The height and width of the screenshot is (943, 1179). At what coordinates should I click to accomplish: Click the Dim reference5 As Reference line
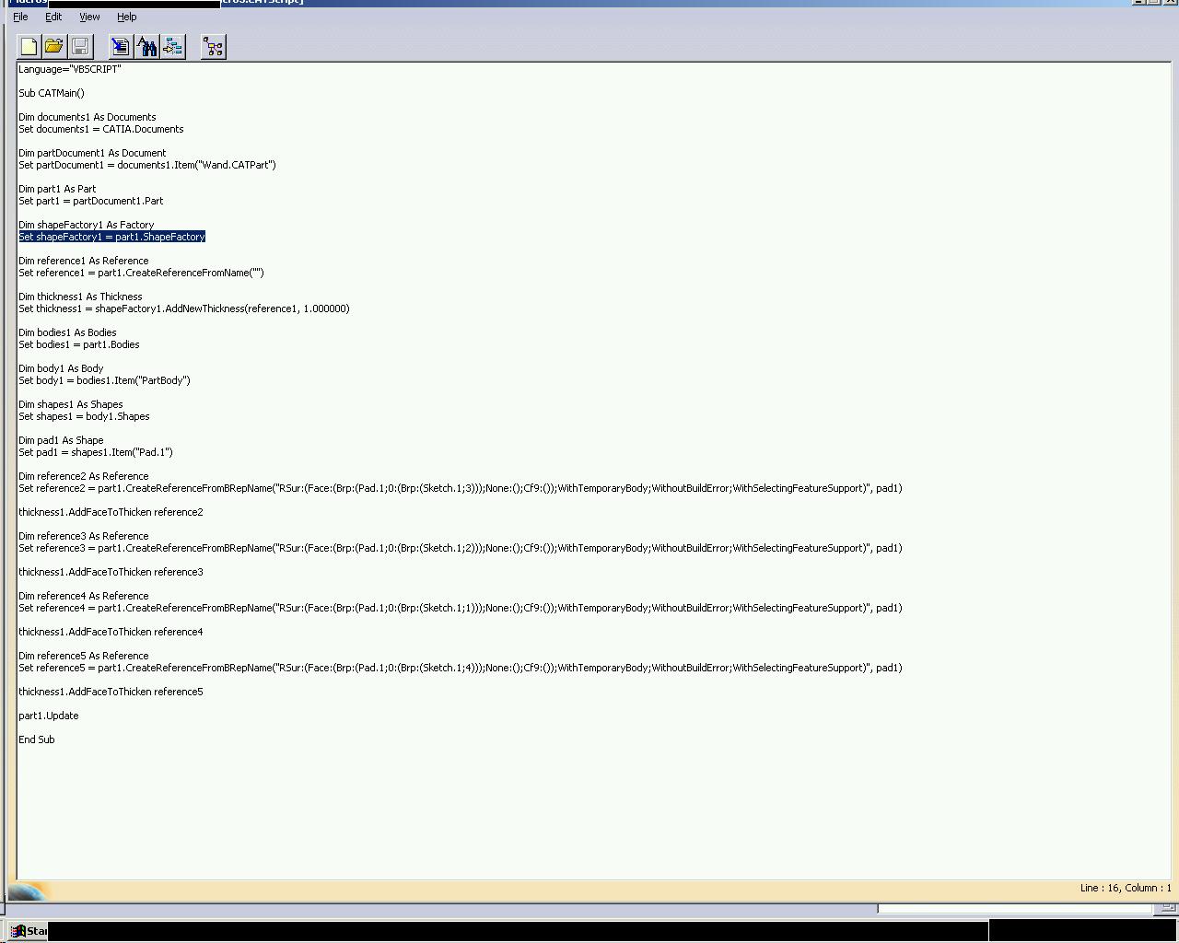click(84, 656)
